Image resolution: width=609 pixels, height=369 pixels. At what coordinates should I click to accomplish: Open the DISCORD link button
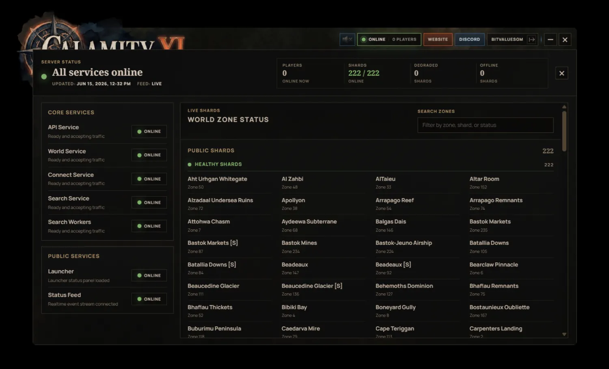(x=469, y=39)
